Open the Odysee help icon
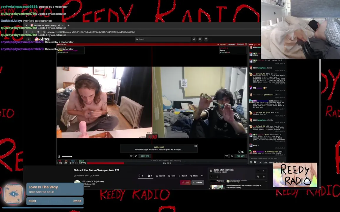Screen dimensions: 340x212 click(x=206, y=39)
